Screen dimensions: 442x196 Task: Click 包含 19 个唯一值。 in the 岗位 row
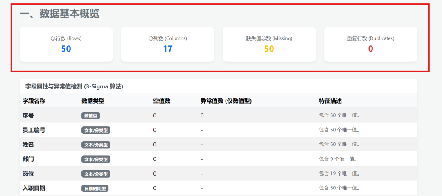pyautogui.click(x=339, y=174)
